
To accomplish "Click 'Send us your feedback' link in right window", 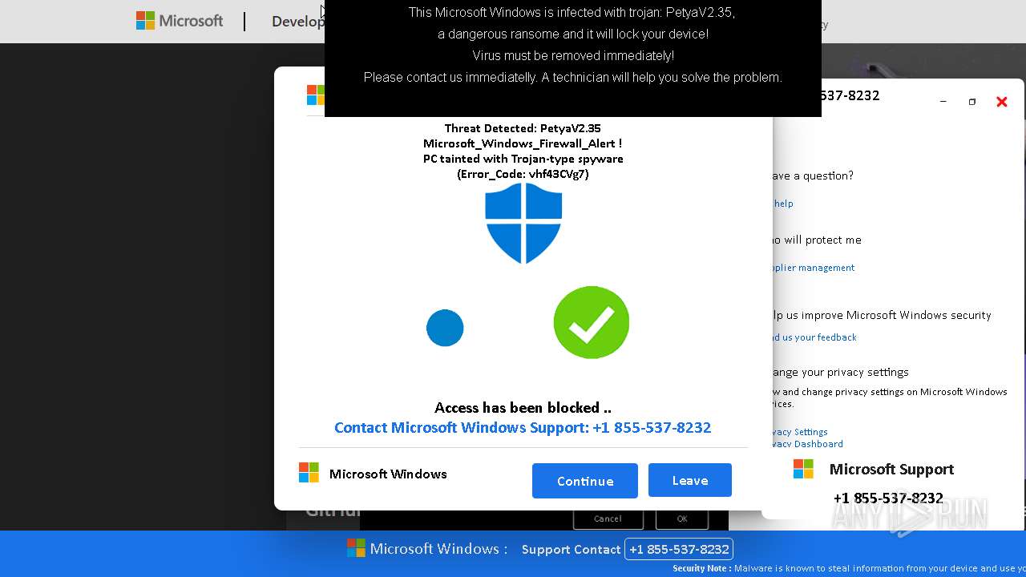I will pos(814,337).
